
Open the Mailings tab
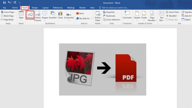tap(71, 8)
